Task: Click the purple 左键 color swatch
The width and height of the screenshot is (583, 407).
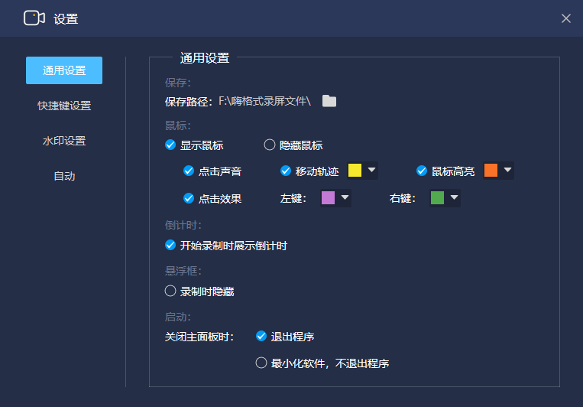Action: click(328, 197)
